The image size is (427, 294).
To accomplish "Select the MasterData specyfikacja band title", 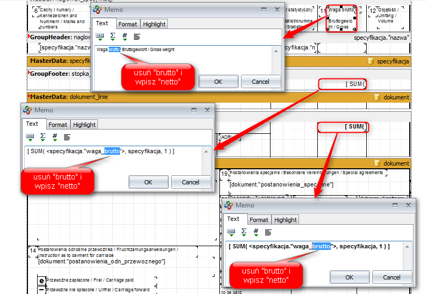I will point(60,61).
